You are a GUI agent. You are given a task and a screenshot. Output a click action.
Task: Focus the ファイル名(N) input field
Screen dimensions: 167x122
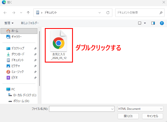click(82, 109)
